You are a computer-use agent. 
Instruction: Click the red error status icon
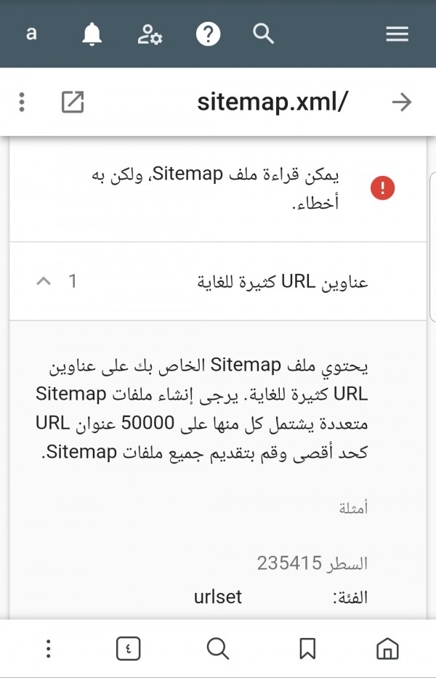(382, 188)
